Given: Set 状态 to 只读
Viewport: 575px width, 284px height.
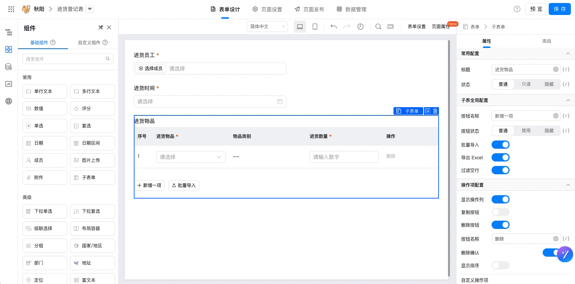Looking at the screenshot, I should pyautogui.click(x=526, y=84).
